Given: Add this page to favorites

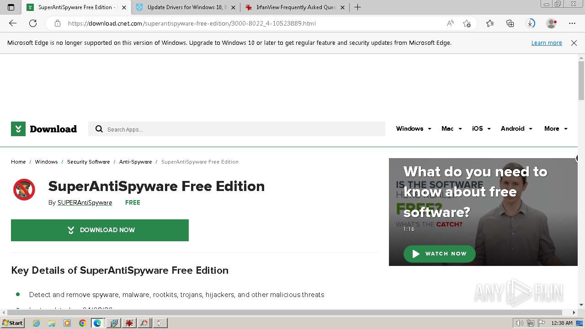Looking at the screenshot, I should [x=467, y=23].
